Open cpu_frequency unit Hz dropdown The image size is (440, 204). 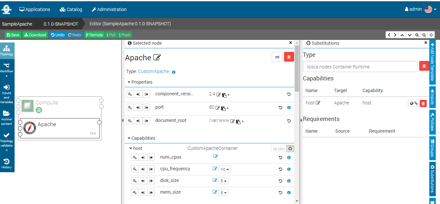tap(224, 169)
